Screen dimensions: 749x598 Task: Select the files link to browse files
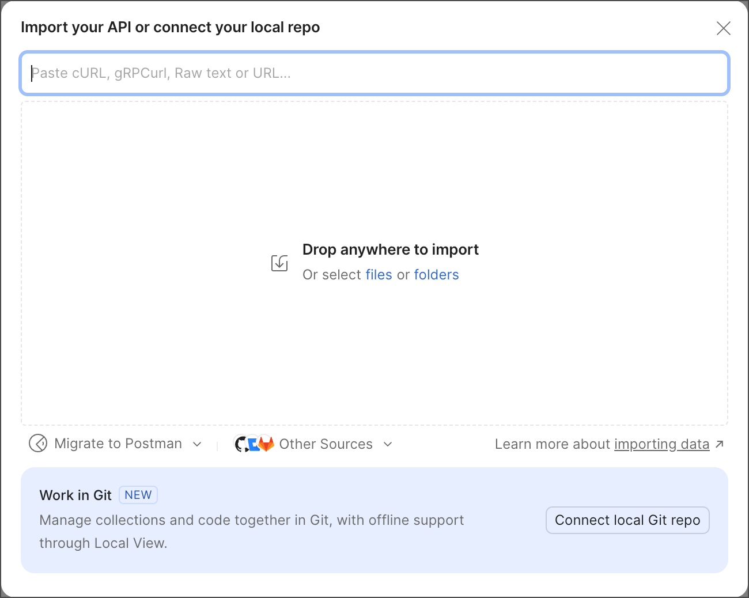[x=379, y=275]
